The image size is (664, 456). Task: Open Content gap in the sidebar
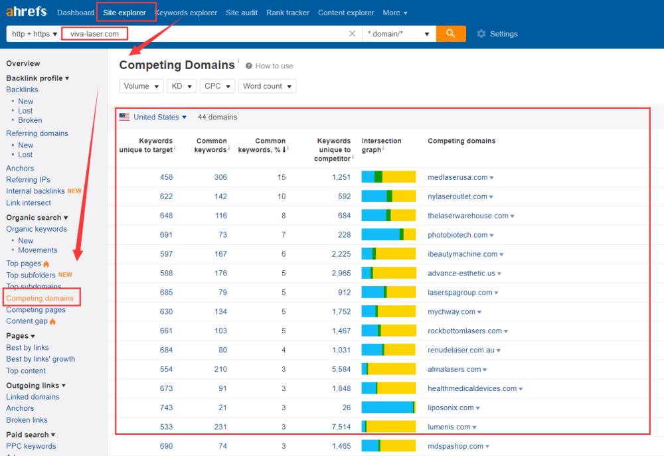27,321
